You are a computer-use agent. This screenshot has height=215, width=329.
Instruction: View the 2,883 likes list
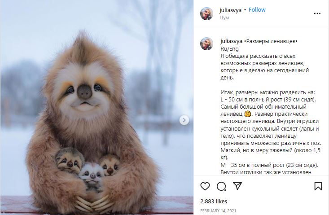pos(214,202)
